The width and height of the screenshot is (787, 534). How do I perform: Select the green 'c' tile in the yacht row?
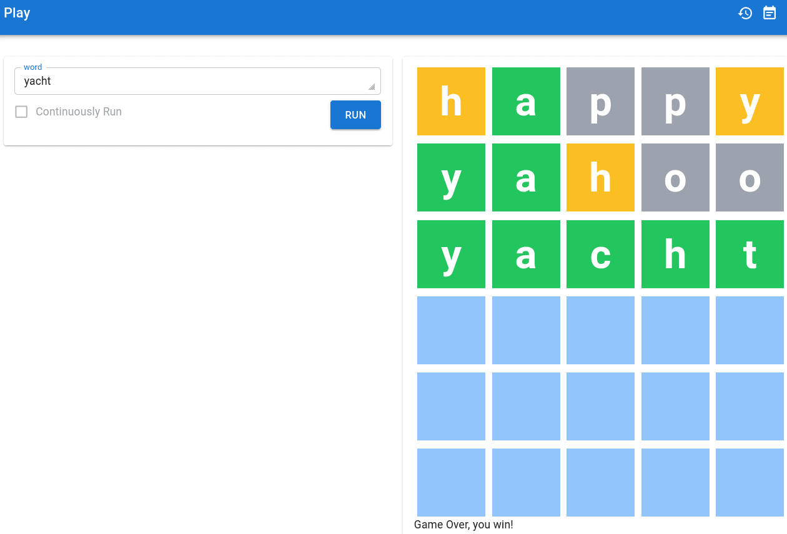(600, 254)
